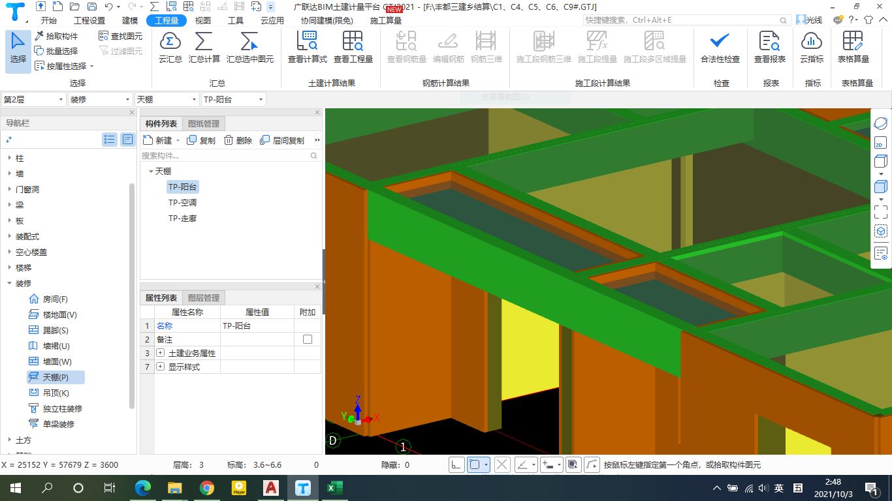Click the open folder icon in quick access toolbar
The width and height of the screenshot is (892, 501).
tap(74, 7)
